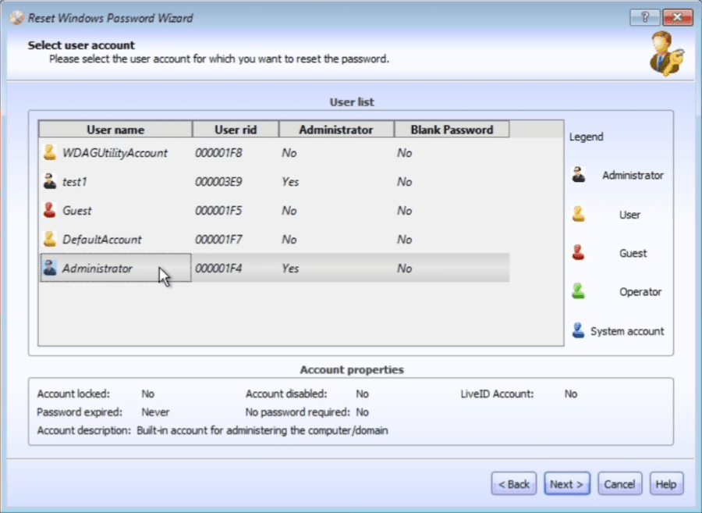Image resolution: width=702 pixels, height=513 pixels.
Task: Click the green Operator legend icon
Action: pos(579,292)
